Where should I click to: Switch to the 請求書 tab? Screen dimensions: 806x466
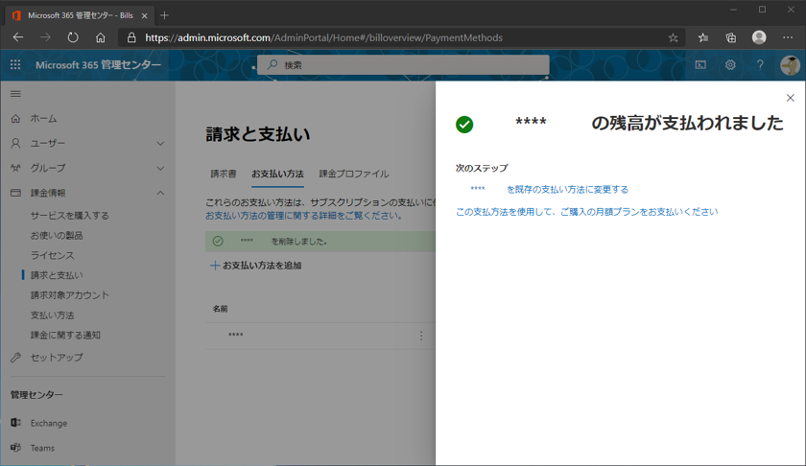(x=224, y=175)
